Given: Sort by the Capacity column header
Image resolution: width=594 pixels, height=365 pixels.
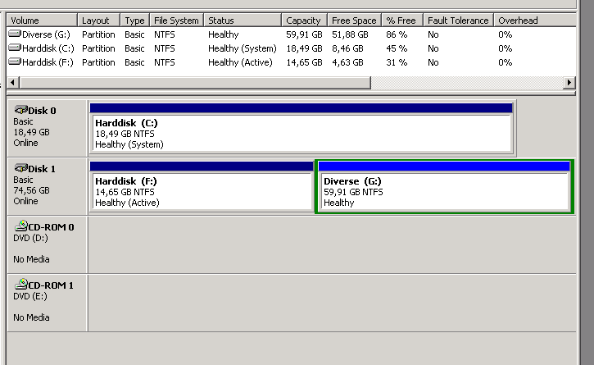Looking at the screenshot, I should (x=304, y=21).
